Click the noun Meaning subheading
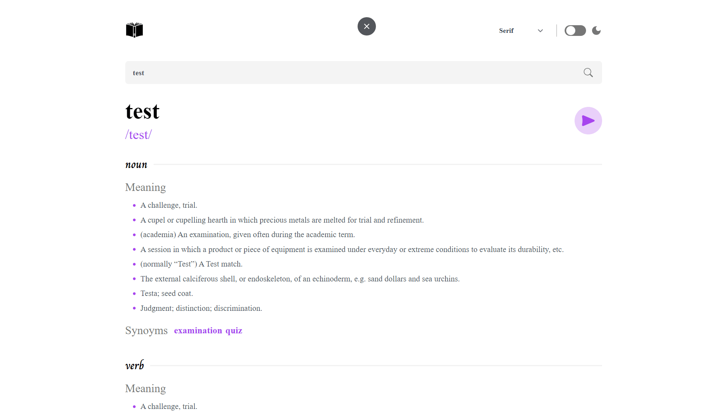This screenshot has width=727, height=412. tap(146, 187)
